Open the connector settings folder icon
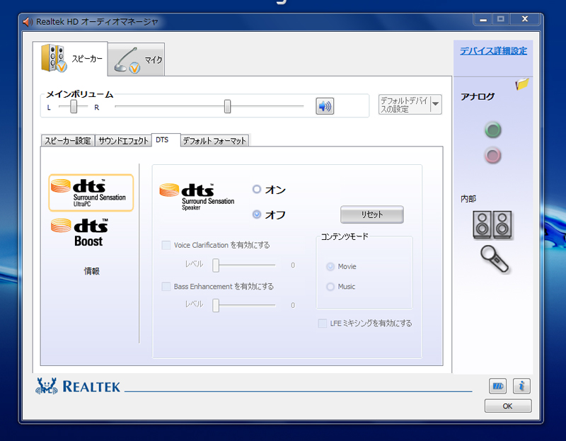Screen dimensions: 566x441 [x=521, y=84]
